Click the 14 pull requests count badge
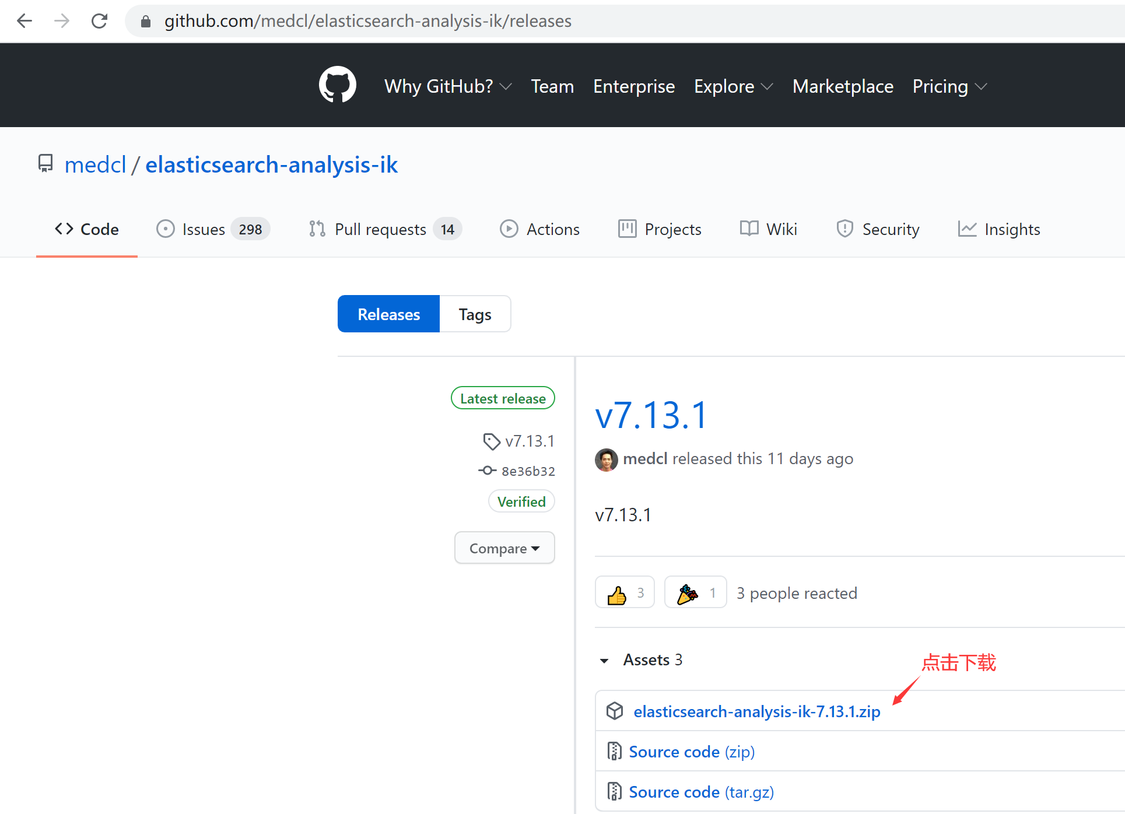This screenshot has height=814, width=1125. pos(447,229)
